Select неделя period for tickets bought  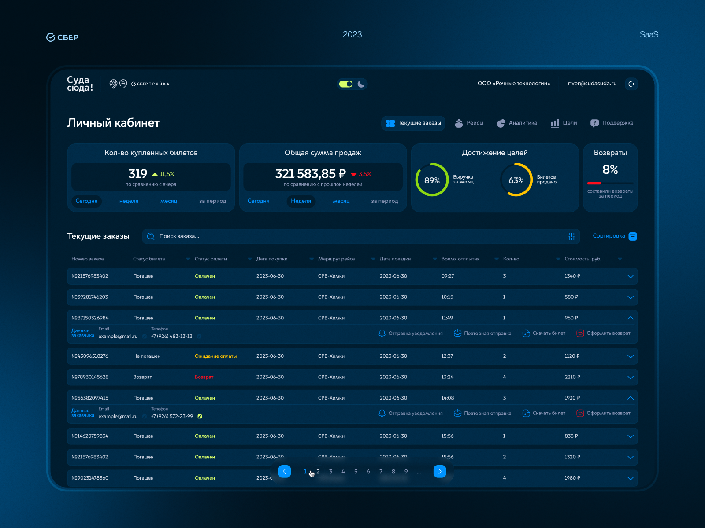[x=128, y=201]
